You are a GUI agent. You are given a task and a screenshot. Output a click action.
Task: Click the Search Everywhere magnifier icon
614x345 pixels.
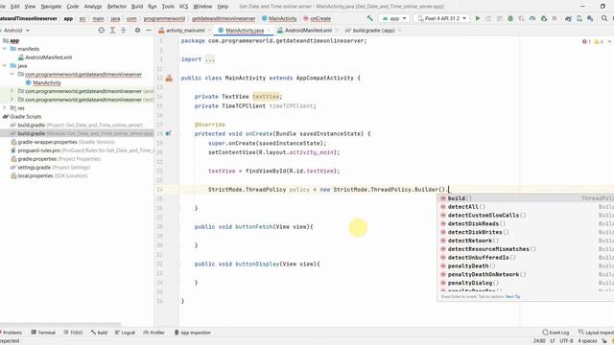(604, 18)
